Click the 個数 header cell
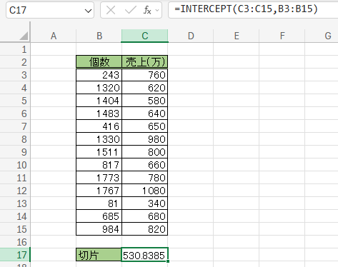 point(99,62)
